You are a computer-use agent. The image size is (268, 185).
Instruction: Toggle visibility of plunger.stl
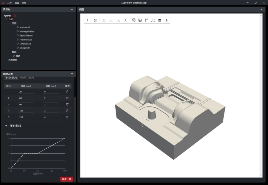(x=17, y=48)
